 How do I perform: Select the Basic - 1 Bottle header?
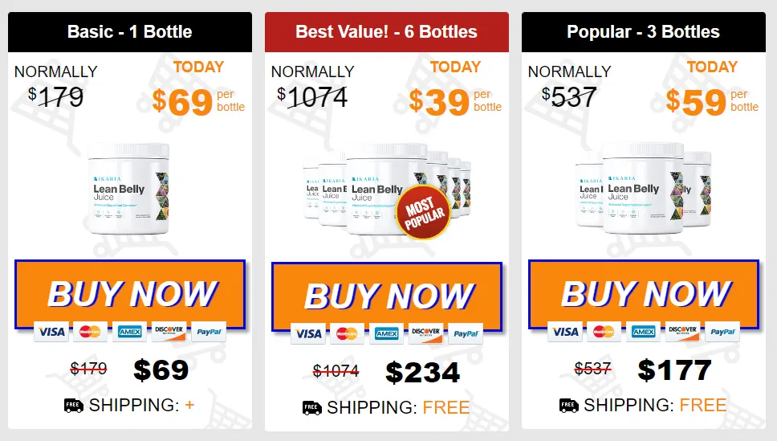[130, 32]
